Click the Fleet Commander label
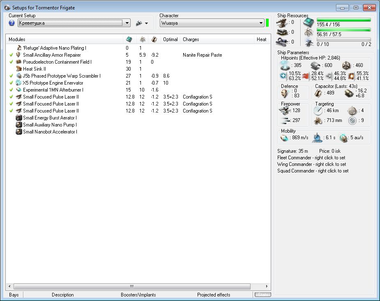This screenshot has height=301, width=380. 311,158
